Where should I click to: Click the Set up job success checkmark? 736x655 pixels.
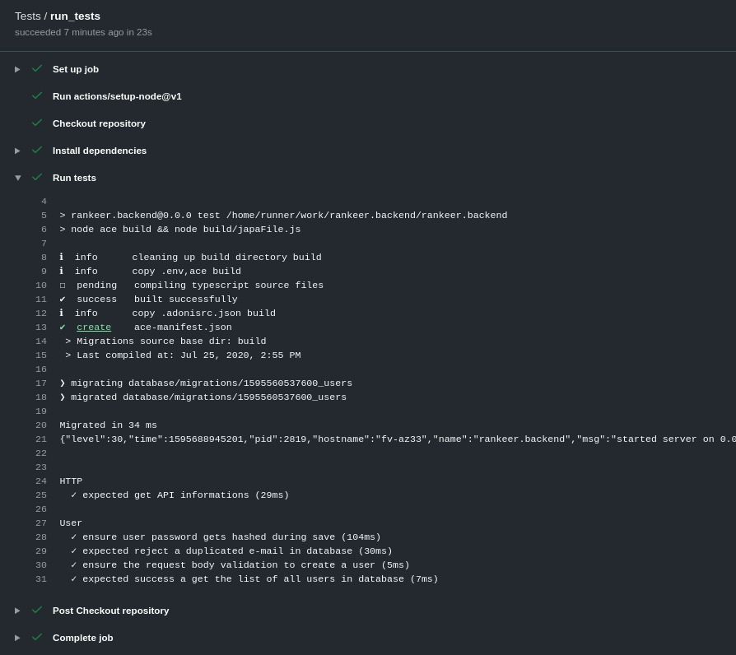37,68
